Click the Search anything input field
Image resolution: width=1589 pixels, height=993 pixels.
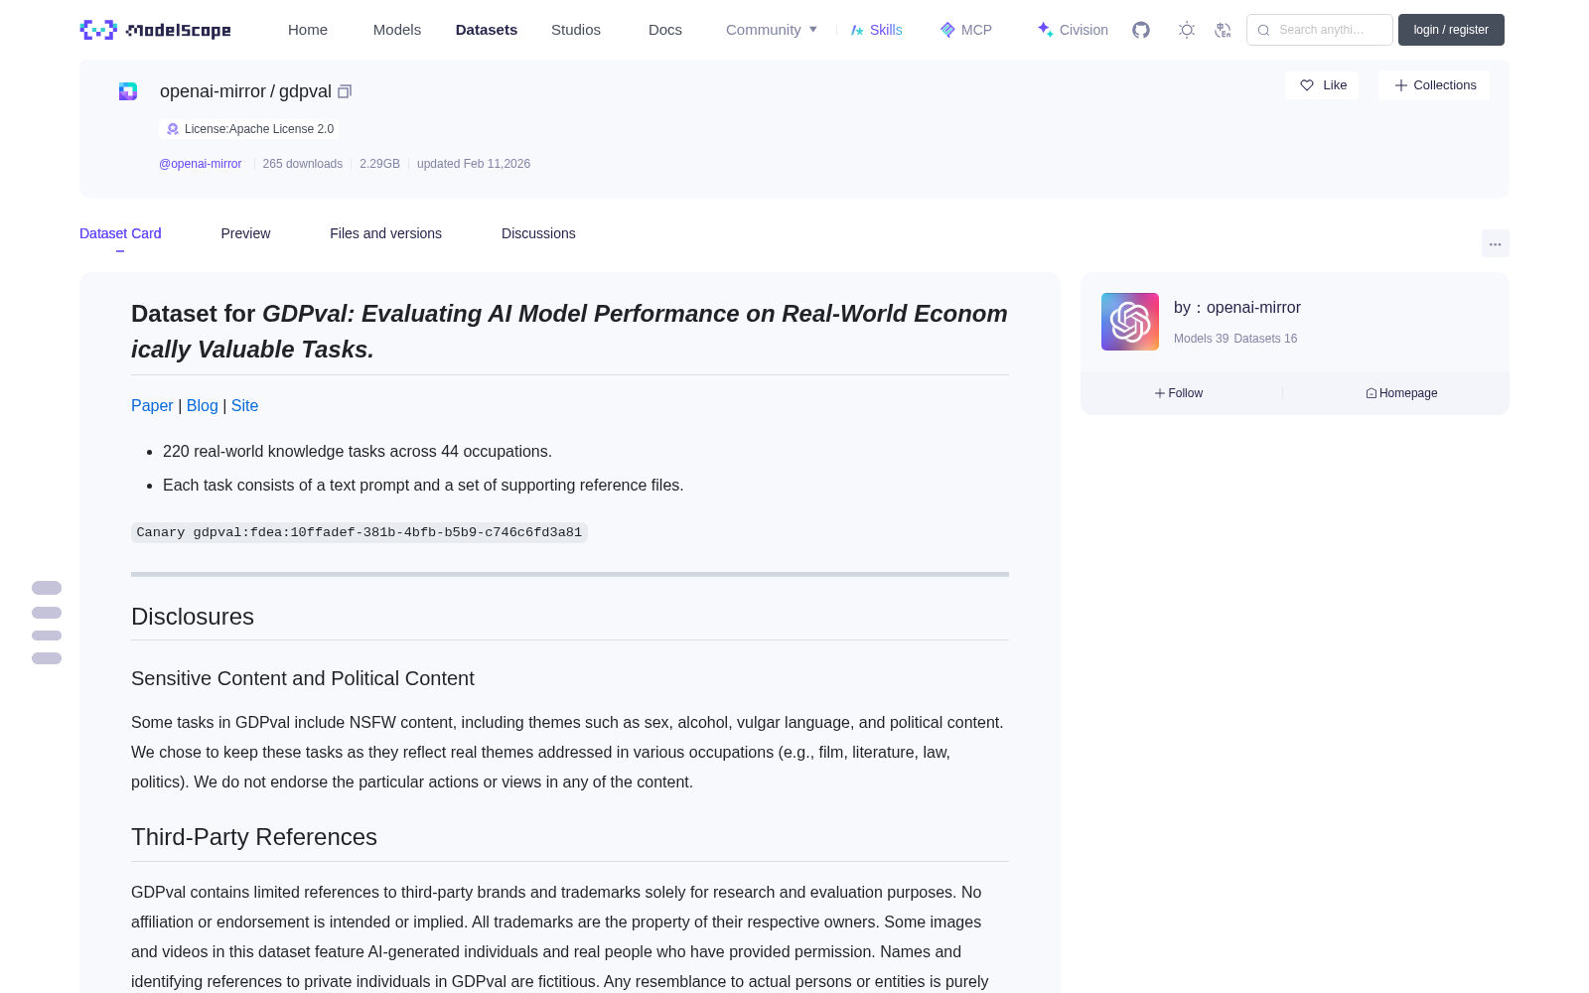point(1319,30)
